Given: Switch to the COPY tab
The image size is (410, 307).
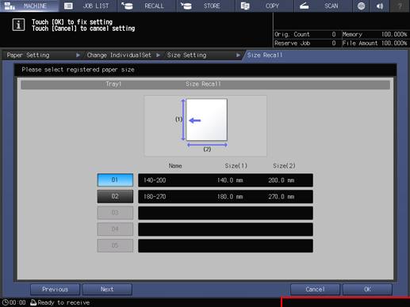Looking at the screenshot, I should (x=265, y=6).
